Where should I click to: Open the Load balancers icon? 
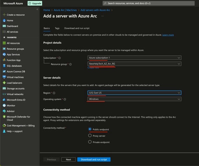[4, 83]
